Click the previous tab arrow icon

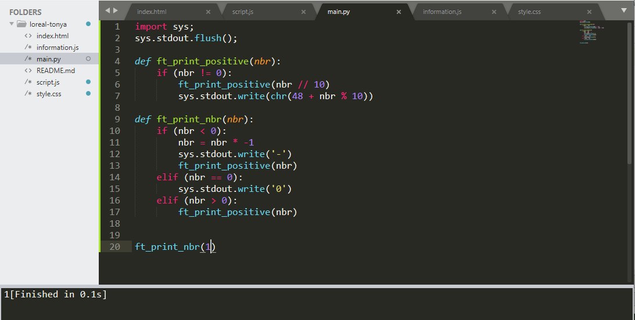107,10
